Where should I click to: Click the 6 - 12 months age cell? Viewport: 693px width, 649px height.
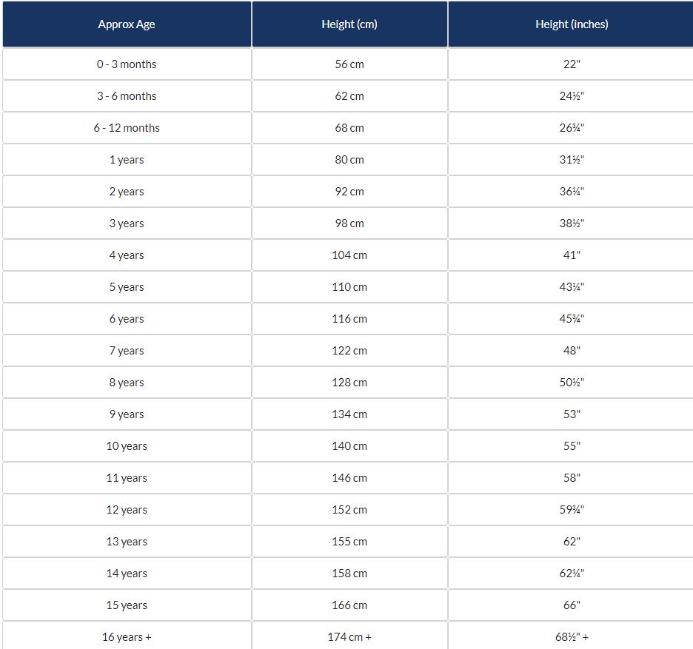127,128
